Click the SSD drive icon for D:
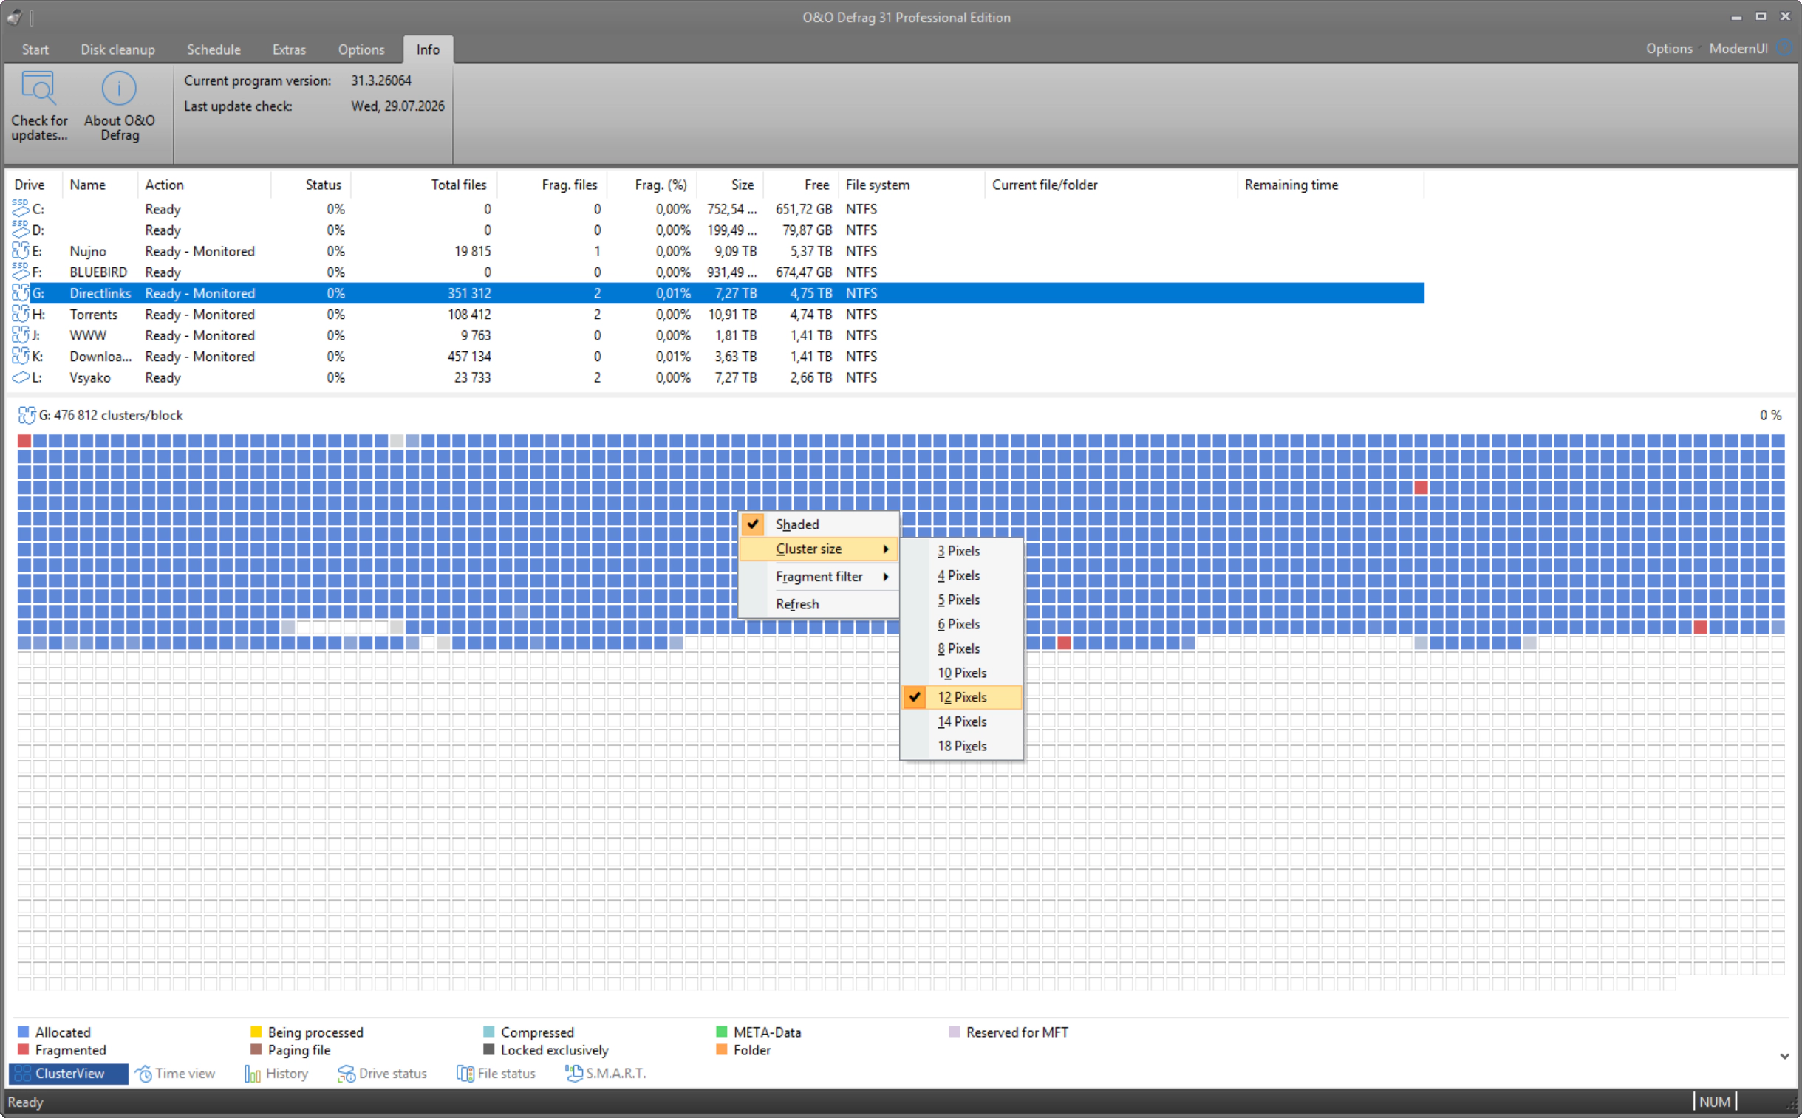 [x=21, y=230]
